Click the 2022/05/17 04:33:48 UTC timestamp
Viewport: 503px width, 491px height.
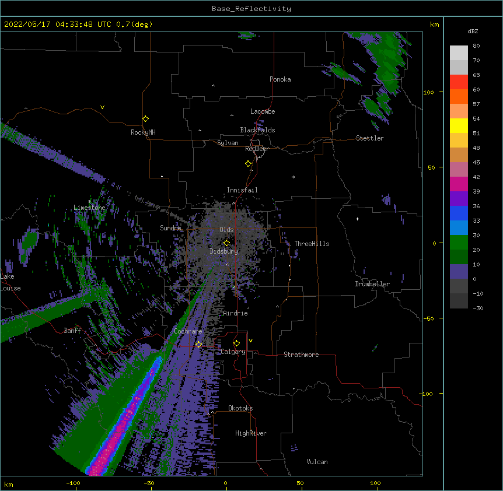tap(58, 24)
